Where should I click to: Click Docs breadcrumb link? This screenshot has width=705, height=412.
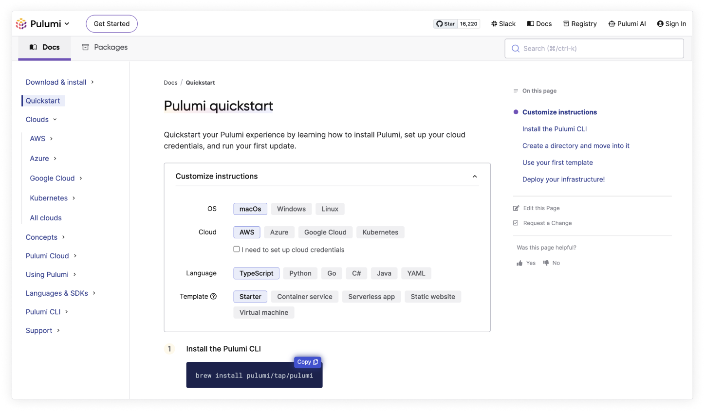point(170,83)
